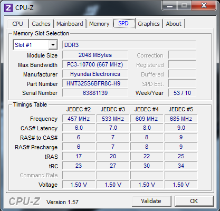The height and width of the screenshot is (211, 220).
Task: Click the 533 MHz frequency cell
Action: tap(113, 119)
